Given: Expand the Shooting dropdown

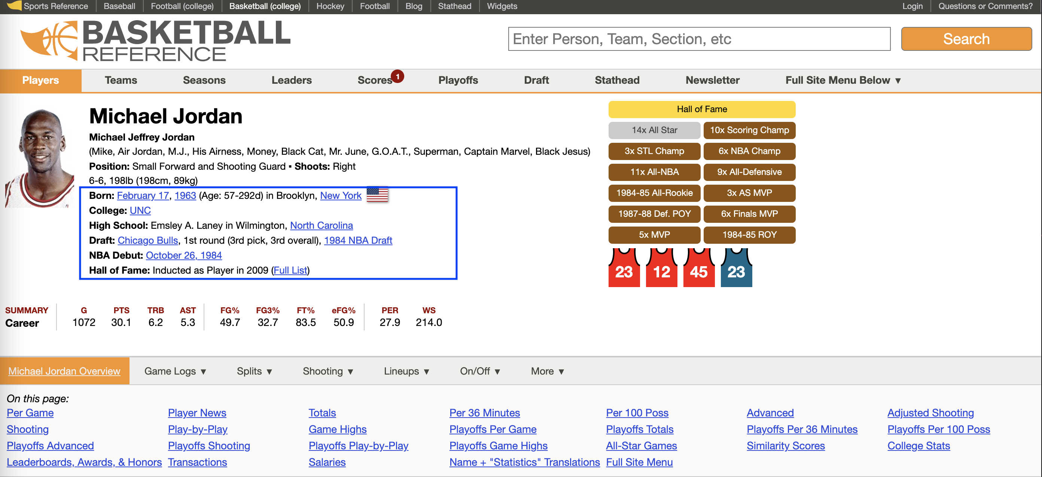Looking at the screenshot, I should pyautogui.click(x=327, y=371).
